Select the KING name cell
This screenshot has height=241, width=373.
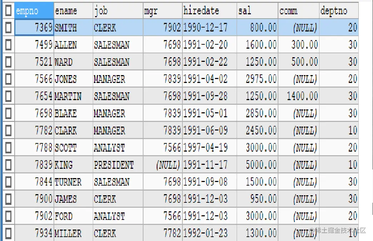pos(74,165)
